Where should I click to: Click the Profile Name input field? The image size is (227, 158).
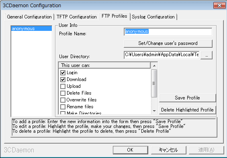tap(168, 32)
